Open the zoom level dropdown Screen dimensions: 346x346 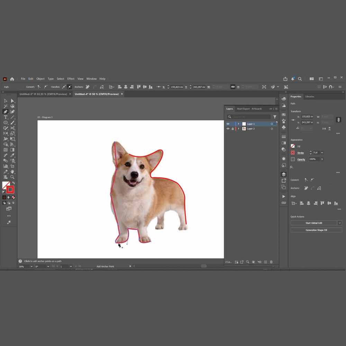tap(31, 266)
